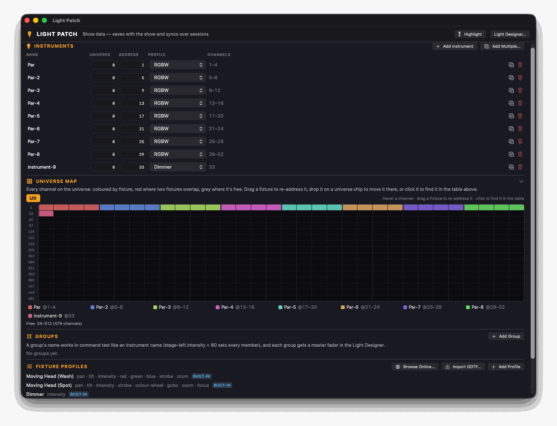Click Par-3 legend entry @9–12
The height and width of the screenshot is (426, 557).
[x=171, y=307]
